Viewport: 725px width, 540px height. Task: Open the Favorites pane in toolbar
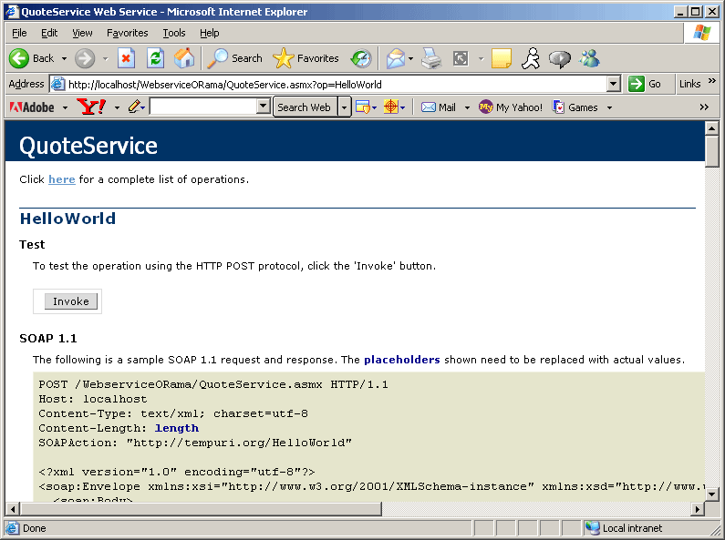[306, 58]
